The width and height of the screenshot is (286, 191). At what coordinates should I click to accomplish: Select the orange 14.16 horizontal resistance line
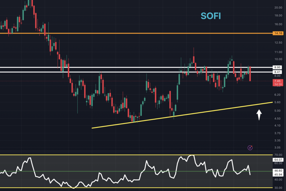click(x=140, y=33)
